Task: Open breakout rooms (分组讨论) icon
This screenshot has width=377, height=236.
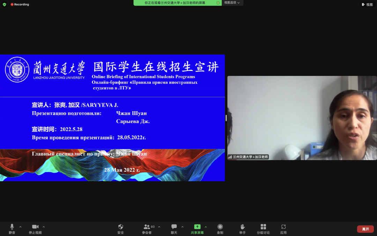Action: point(263,227)
